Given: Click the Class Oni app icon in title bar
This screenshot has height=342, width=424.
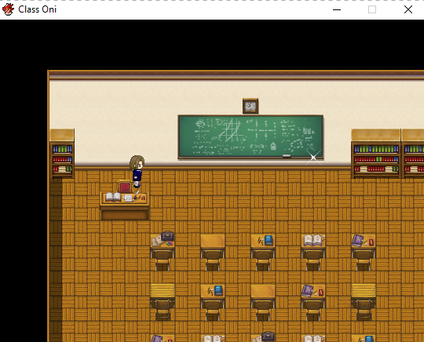Looking at the screenshot, I should tap(8, 9).
